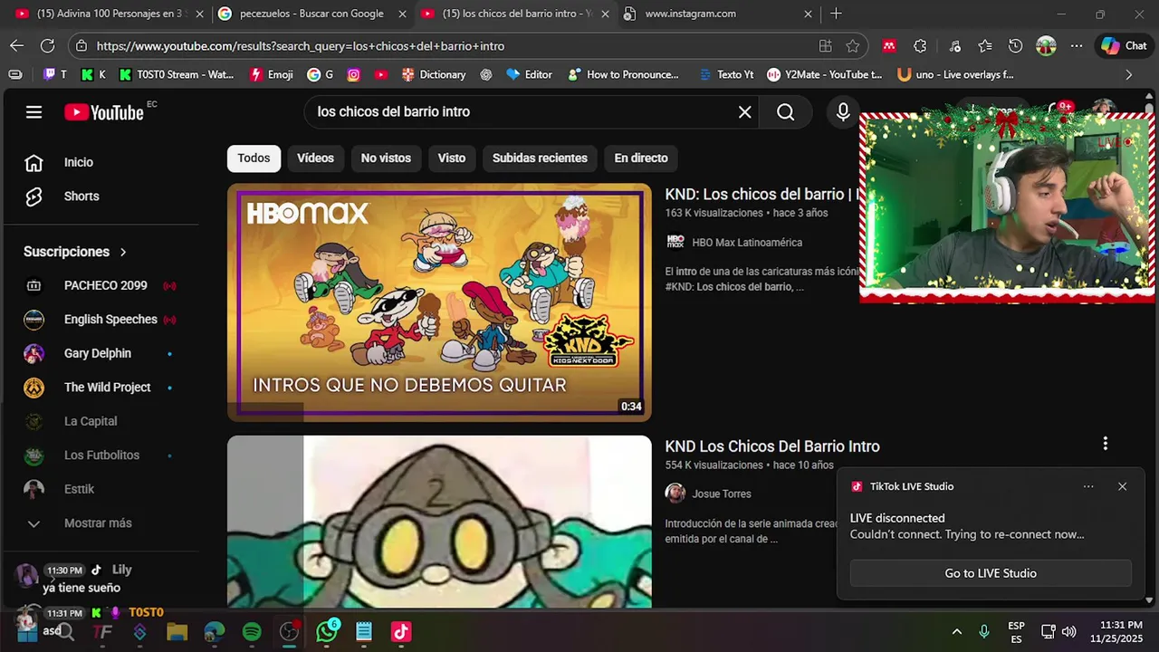The height and width of the screenshot is (652, 1159).
Task: Open Copilot Chat
Action: click(x=1124, y=46)
